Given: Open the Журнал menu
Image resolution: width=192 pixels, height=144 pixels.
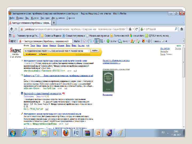Looking at the screenshot, I should (x=35, y=18).
